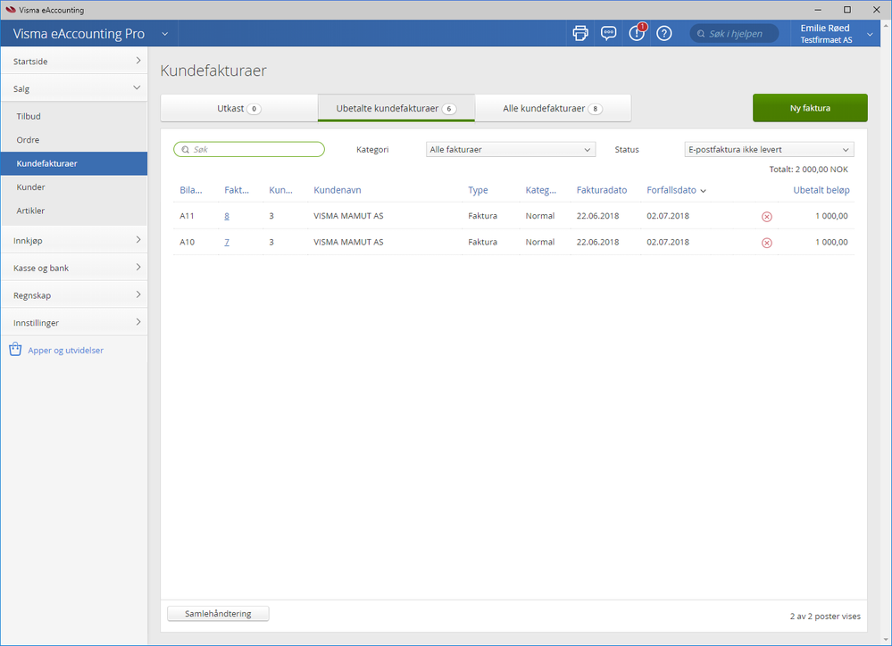892x646 pixels.
Task: Click the help question mark icon
Action: pos(664,34)
